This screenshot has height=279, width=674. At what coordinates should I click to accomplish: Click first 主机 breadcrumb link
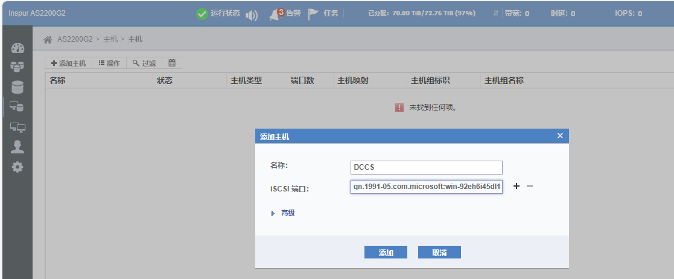tap(110, 39)
